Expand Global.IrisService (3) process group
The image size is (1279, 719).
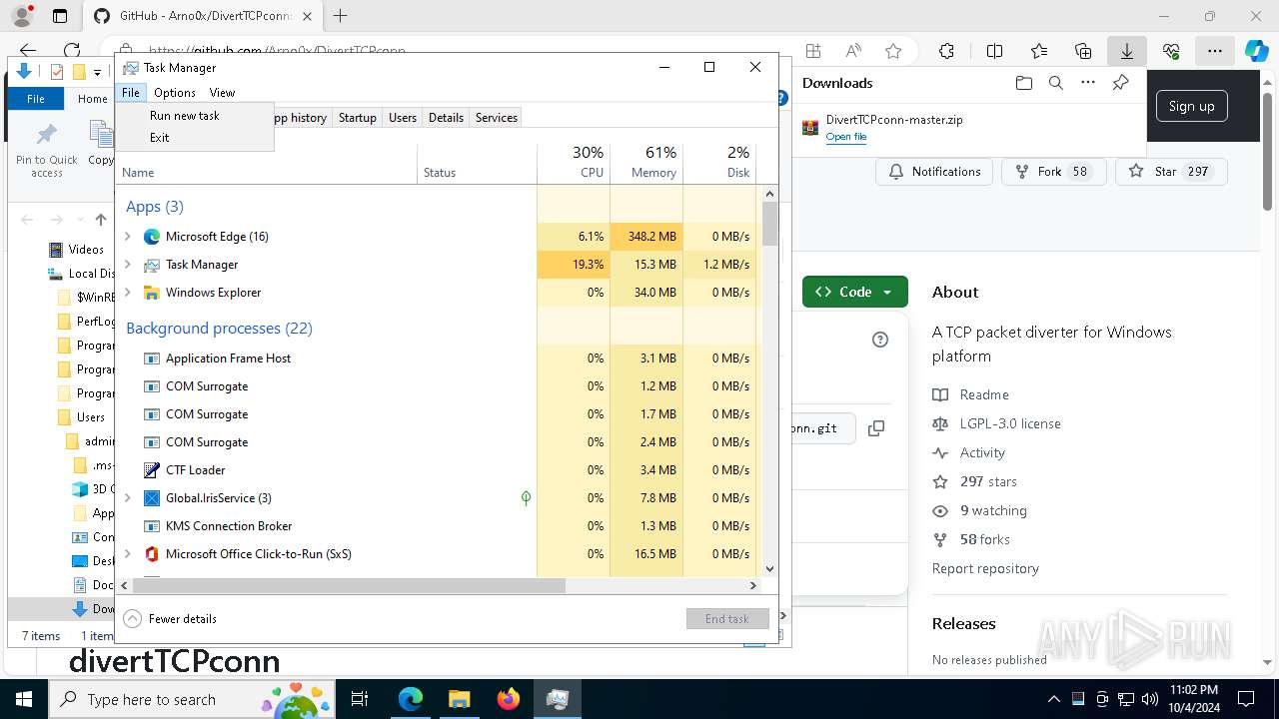tap(127, 498)
